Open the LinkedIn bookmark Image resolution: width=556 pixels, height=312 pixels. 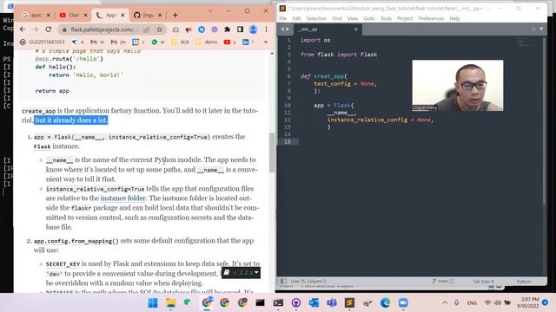click(x=248, y=42)
